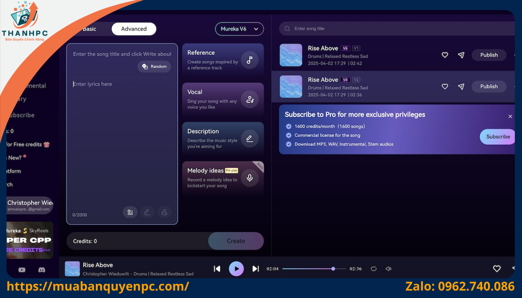
Task: Dismiss the Subscribe to Pro banner
Action: [510, 117]
